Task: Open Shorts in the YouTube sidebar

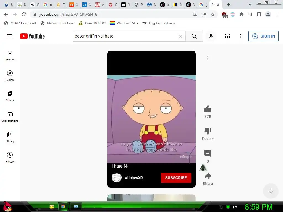Action: coord(10,96)
